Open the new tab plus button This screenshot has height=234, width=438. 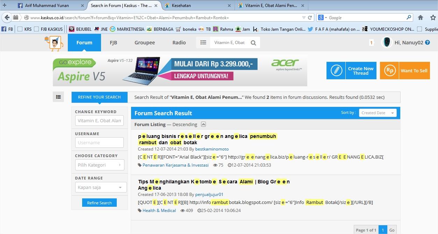(5, 5)
